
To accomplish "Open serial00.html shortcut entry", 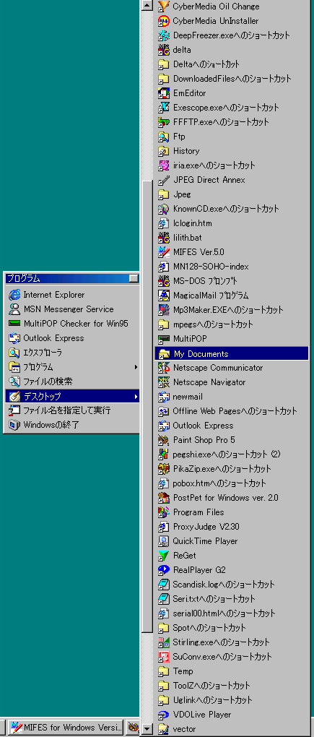I will (232, 613).
